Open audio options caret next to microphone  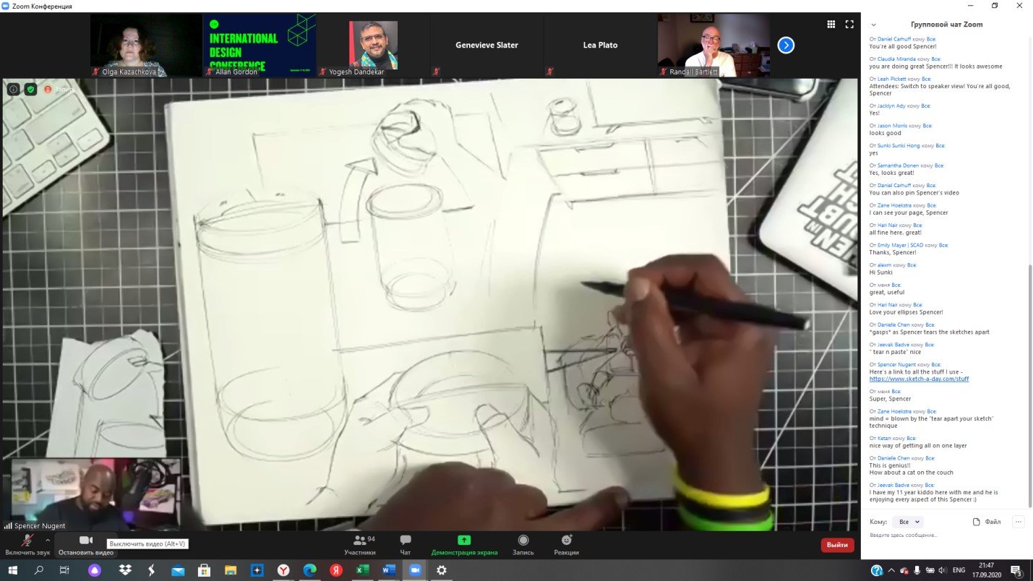(x=48, y=540)
